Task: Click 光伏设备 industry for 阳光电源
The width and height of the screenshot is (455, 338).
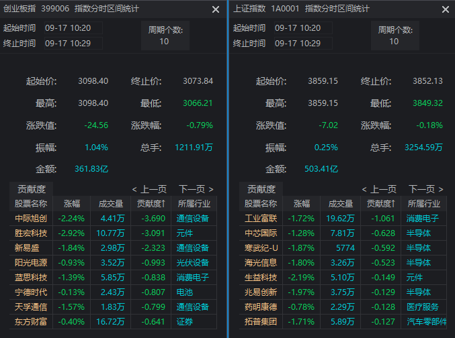Action: (194, 263)
